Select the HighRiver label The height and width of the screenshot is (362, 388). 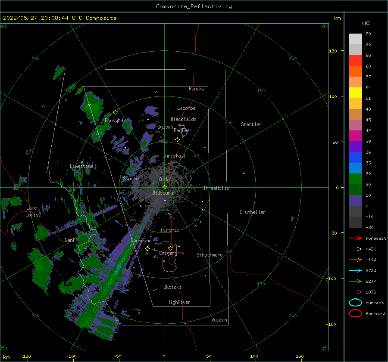point(179,302)
